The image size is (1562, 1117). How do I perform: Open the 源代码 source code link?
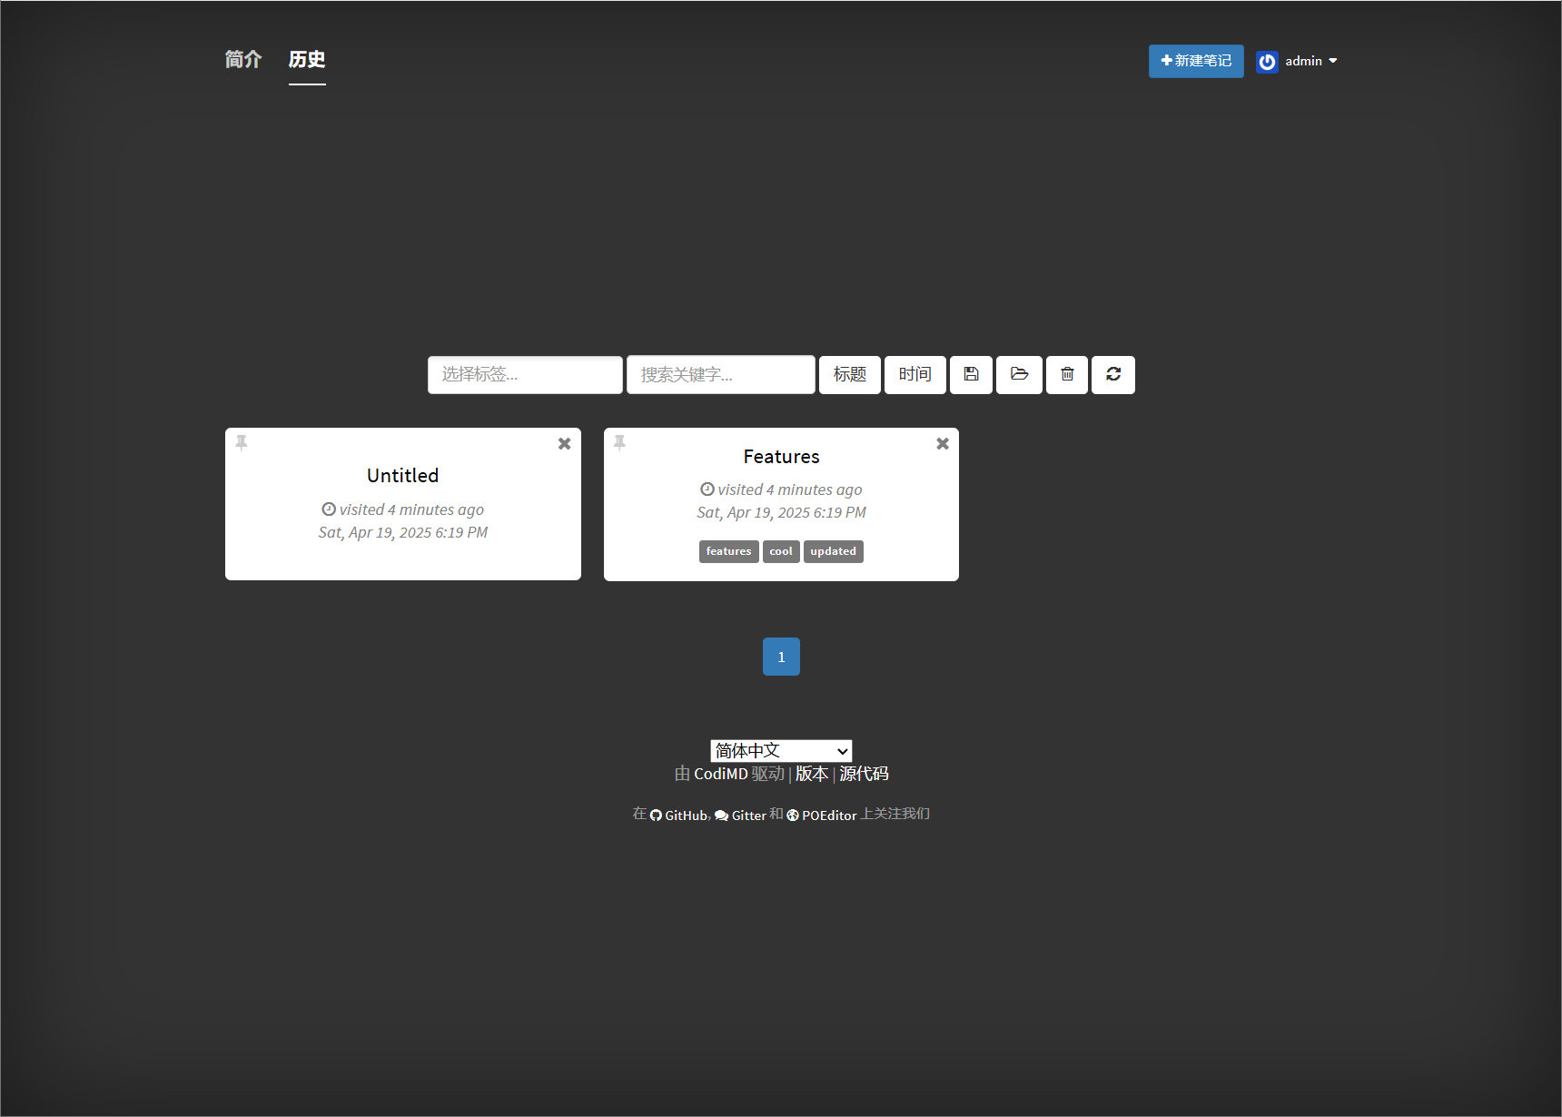[864, 774]
